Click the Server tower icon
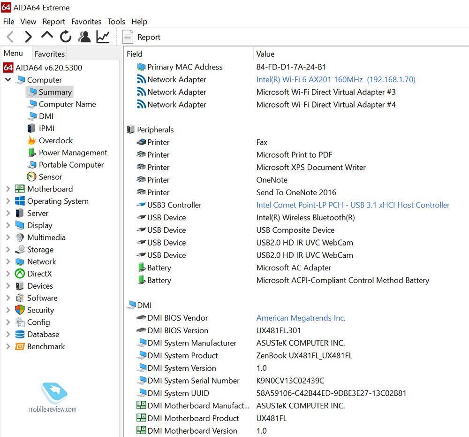The height and width of the screenshot is (437, 469). (19, 213)
